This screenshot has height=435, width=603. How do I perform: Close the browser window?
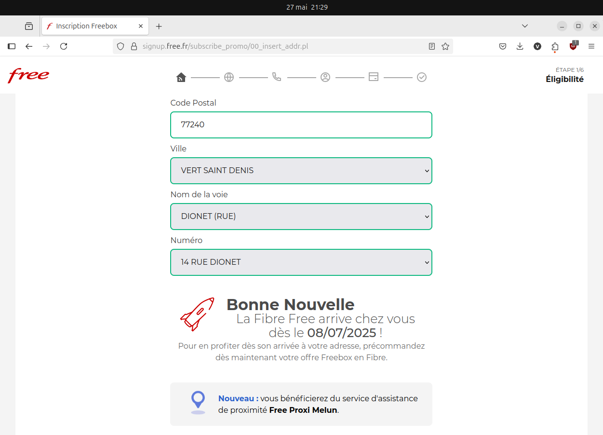[595, 26]
